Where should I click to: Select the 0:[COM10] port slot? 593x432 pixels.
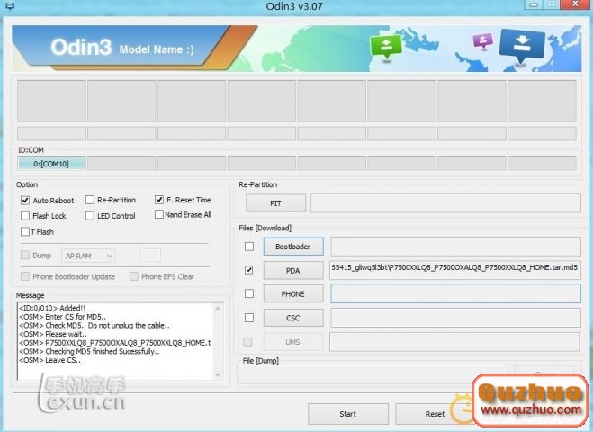click(51, 164)
